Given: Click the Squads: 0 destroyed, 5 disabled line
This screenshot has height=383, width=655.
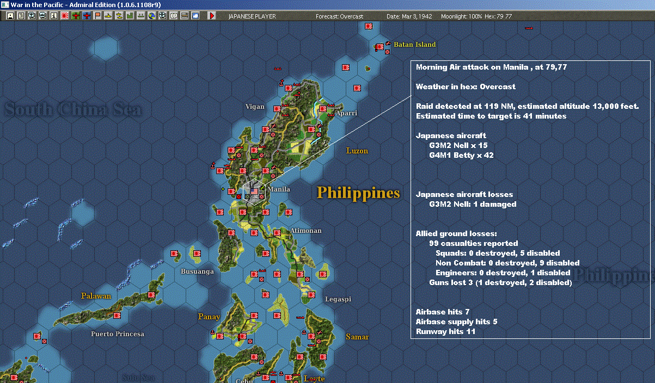Looking at the screenshot, I should [498, 254].
